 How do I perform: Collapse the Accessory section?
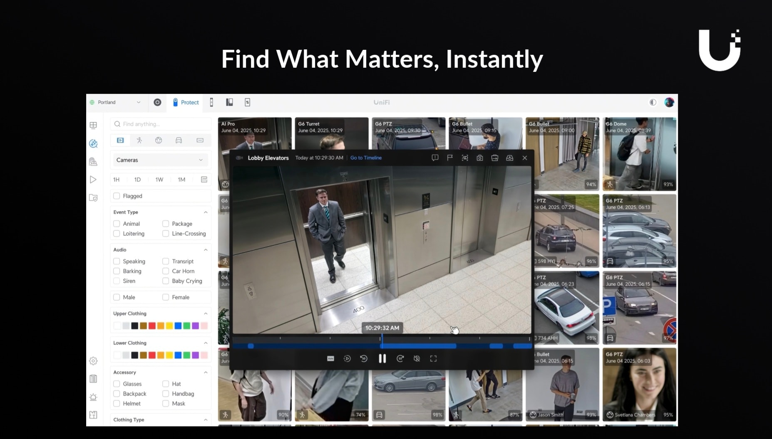[x=206, y=372]
